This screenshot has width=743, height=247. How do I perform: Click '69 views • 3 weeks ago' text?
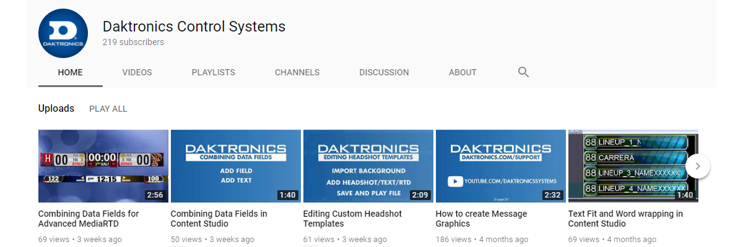click(x=80, y=239)
